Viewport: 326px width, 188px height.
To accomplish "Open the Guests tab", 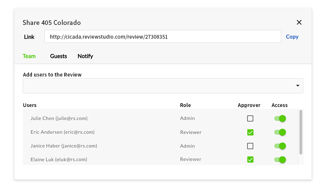I will point(58,56).
